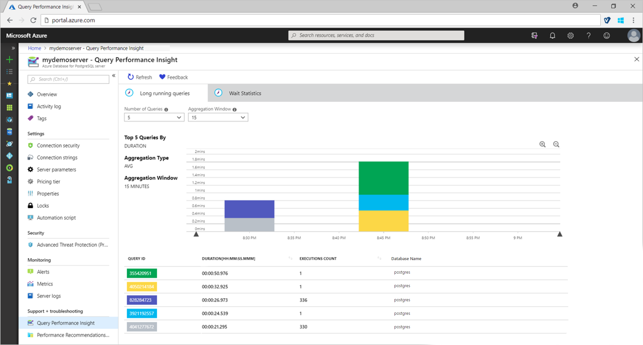
Task: Zoom out on the chart
Action: pos(556,144)
